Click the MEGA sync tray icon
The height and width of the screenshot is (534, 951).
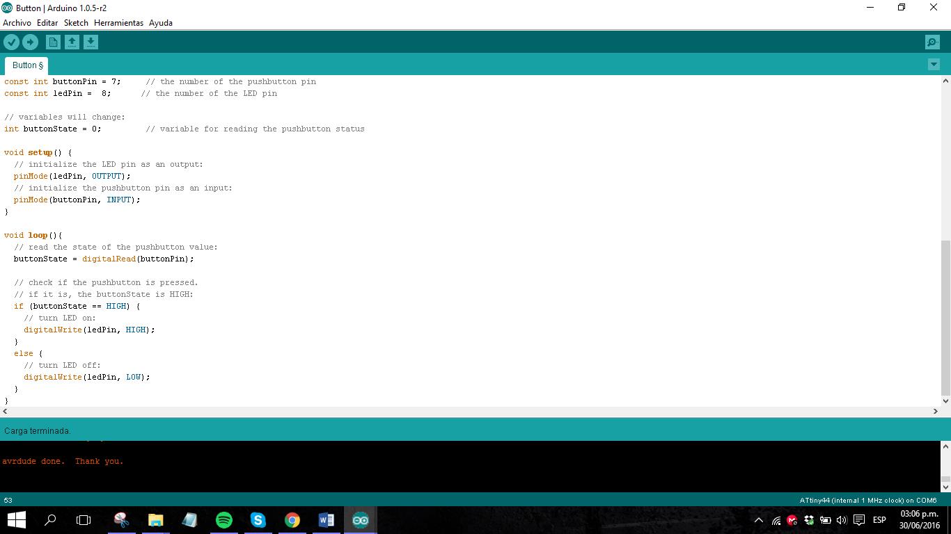point(792,520)
